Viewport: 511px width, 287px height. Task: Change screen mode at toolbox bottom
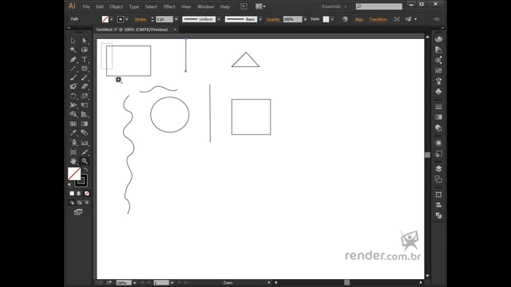[78, 212]
